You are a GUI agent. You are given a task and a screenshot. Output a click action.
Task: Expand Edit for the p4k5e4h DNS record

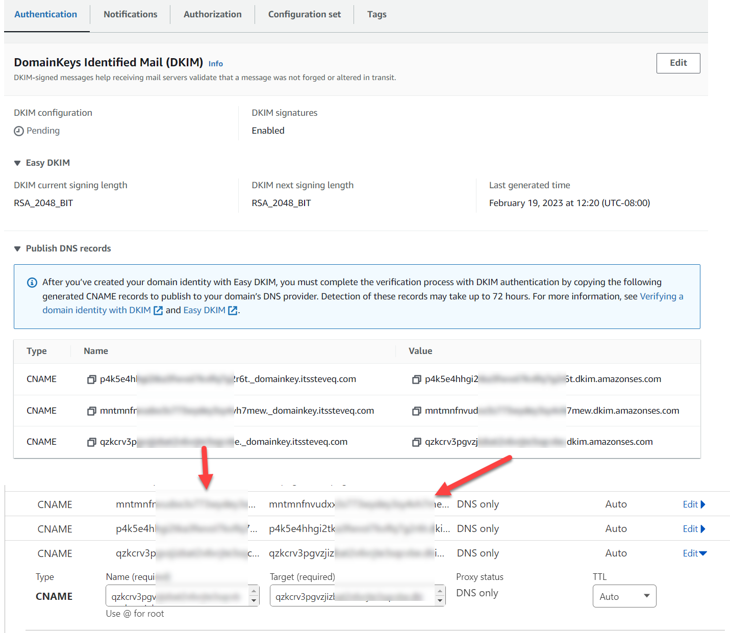[x=693, y=529]
